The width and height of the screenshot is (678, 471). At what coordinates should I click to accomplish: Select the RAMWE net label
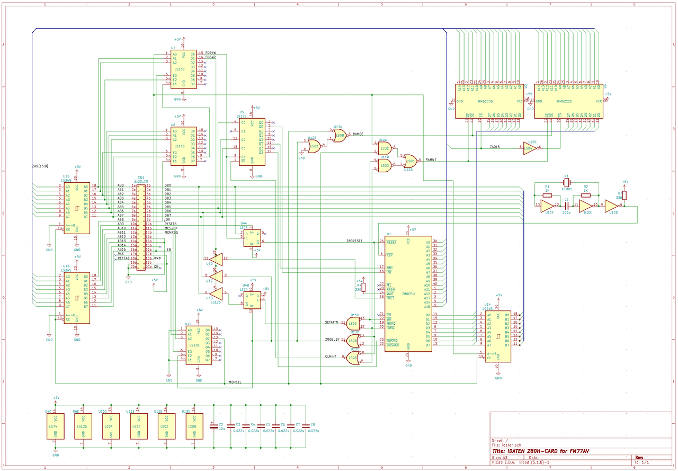click(431, 159)
